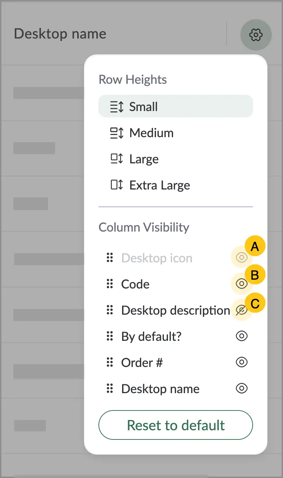Click the Small row height icon
This screenshot has height=478, width=283.
(117, 107)
